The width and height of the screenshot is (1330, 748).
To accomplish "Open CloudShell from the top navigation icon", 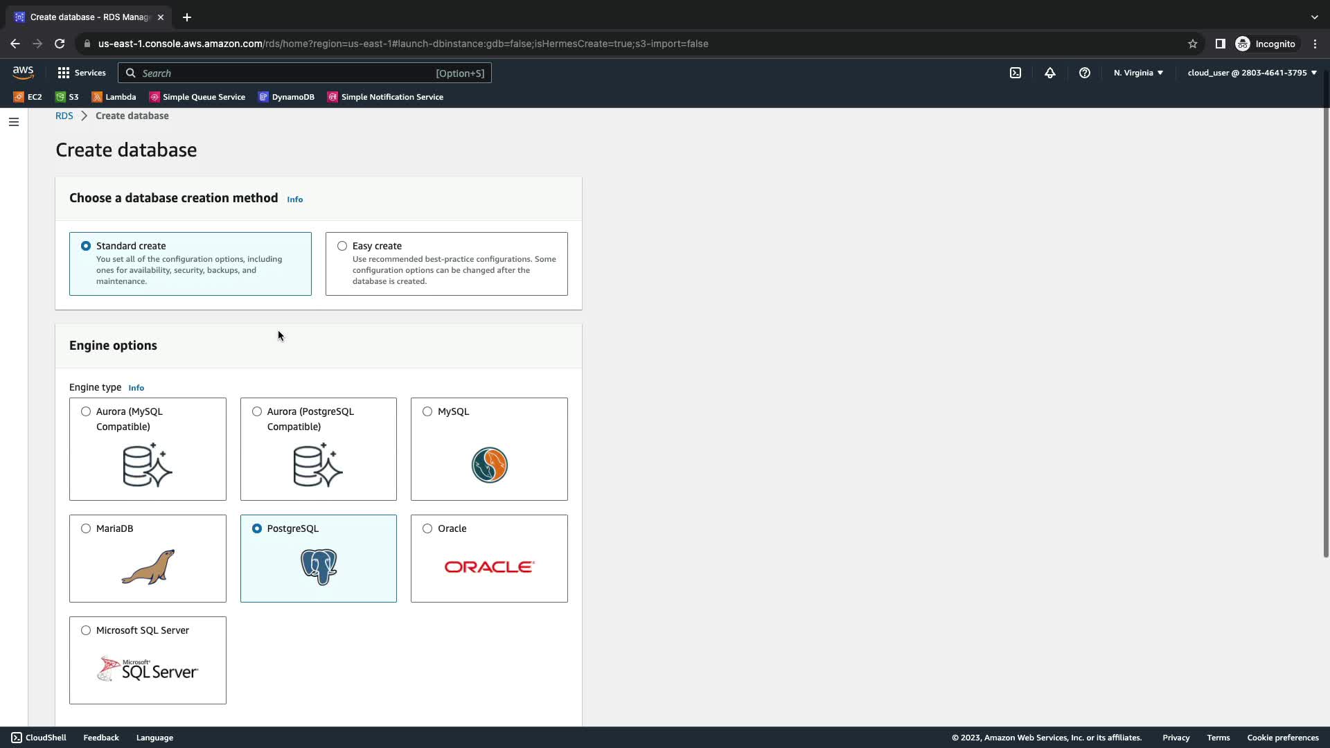I will 1015,73.
